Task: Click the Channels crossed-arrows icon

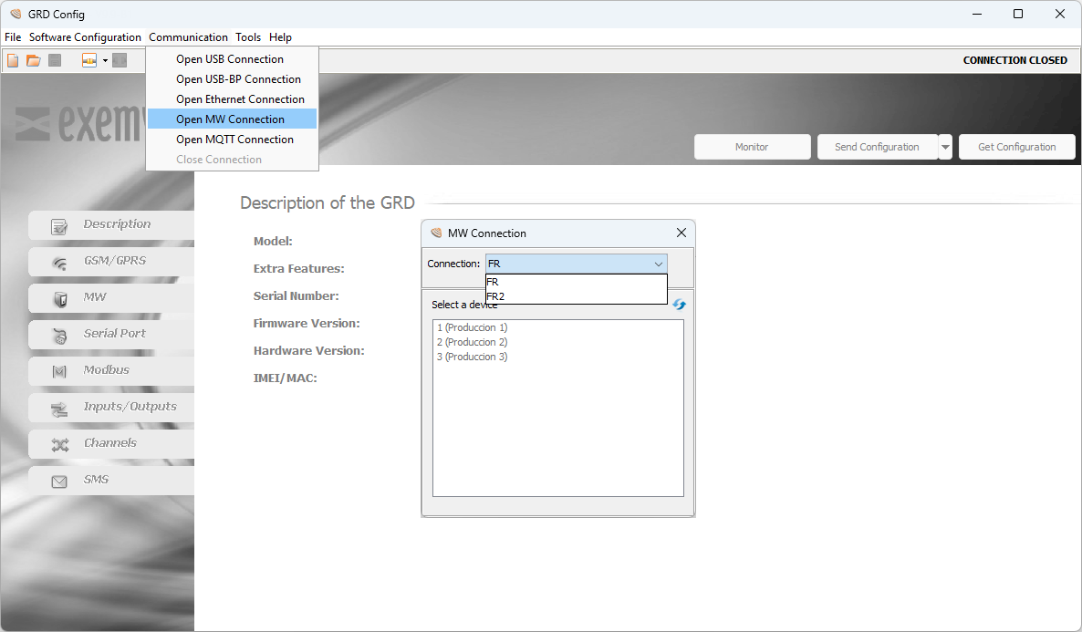Action: click(x=59, y=445)
